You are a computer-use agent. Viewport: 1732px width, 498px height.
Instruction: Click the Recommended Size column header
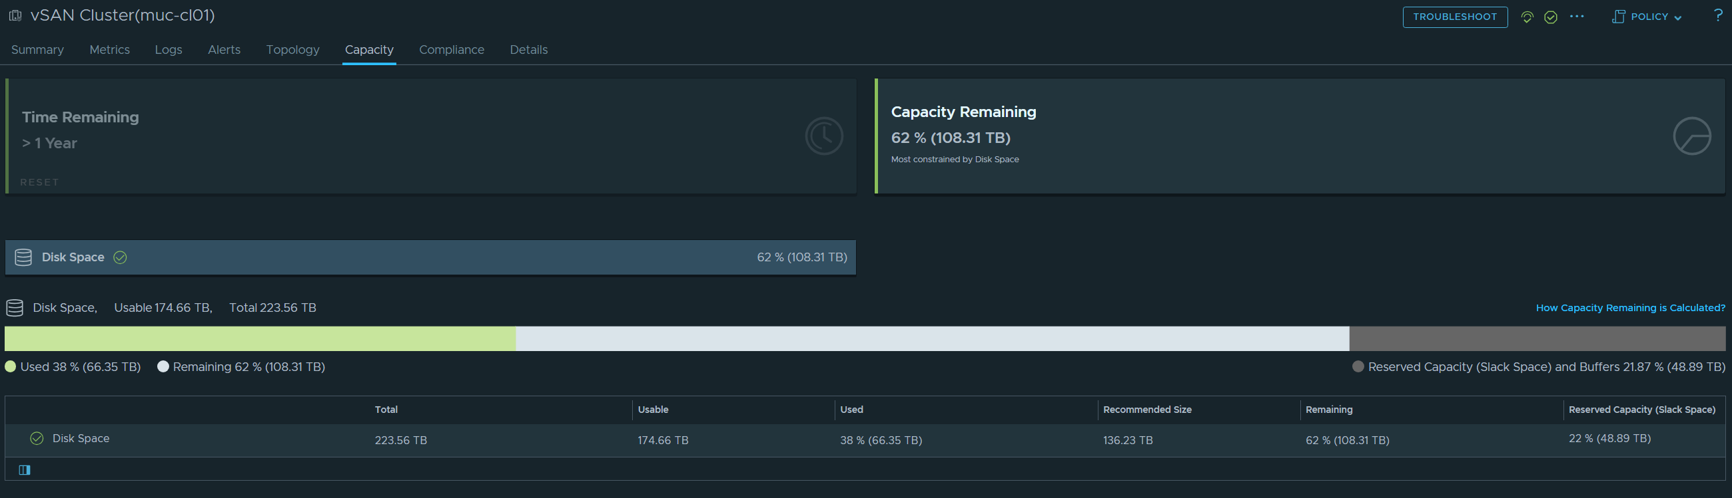pos(1147,410)
